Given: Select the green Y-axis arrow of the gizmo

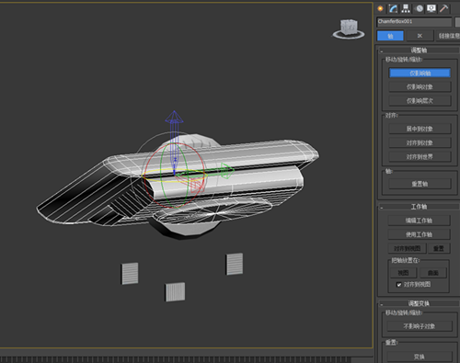Looking at the screenshot, I should 227,170.
